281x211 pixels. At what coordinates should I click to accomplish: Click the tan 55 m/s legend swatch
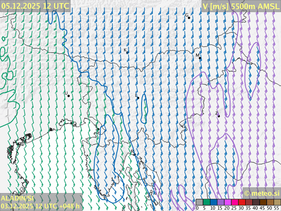[x=277, y=202]
